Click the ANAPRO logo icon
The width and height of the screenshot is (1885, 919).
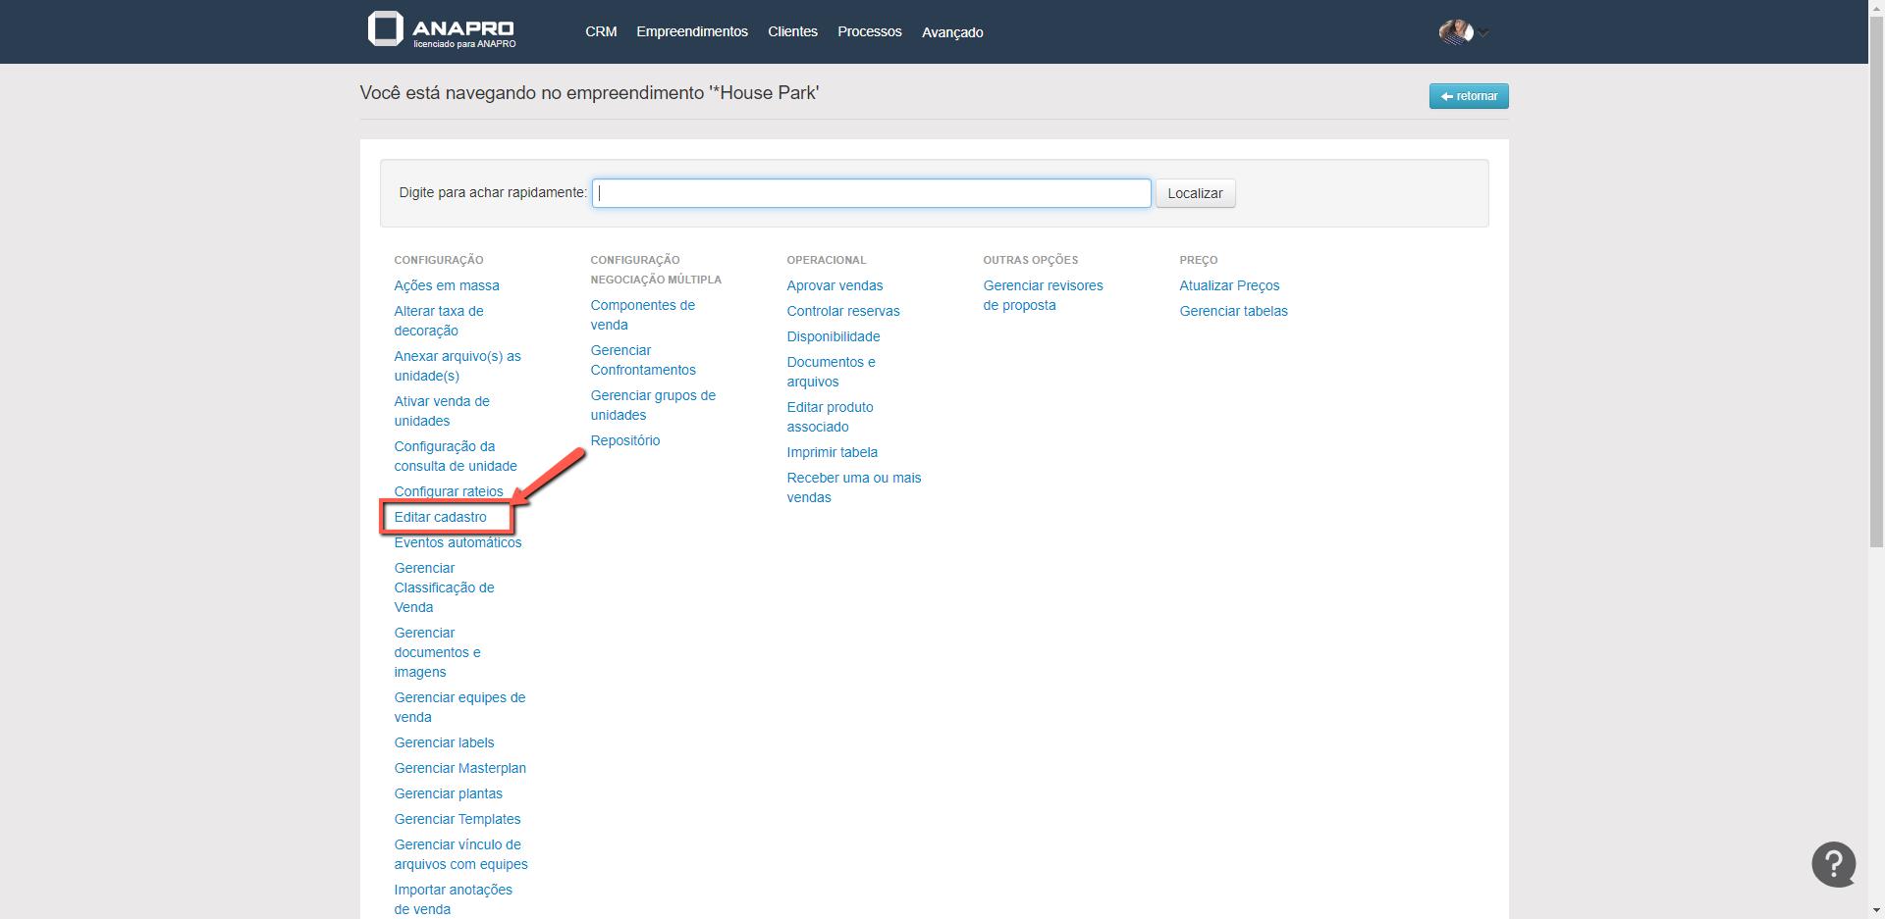(x=386, y=29)
